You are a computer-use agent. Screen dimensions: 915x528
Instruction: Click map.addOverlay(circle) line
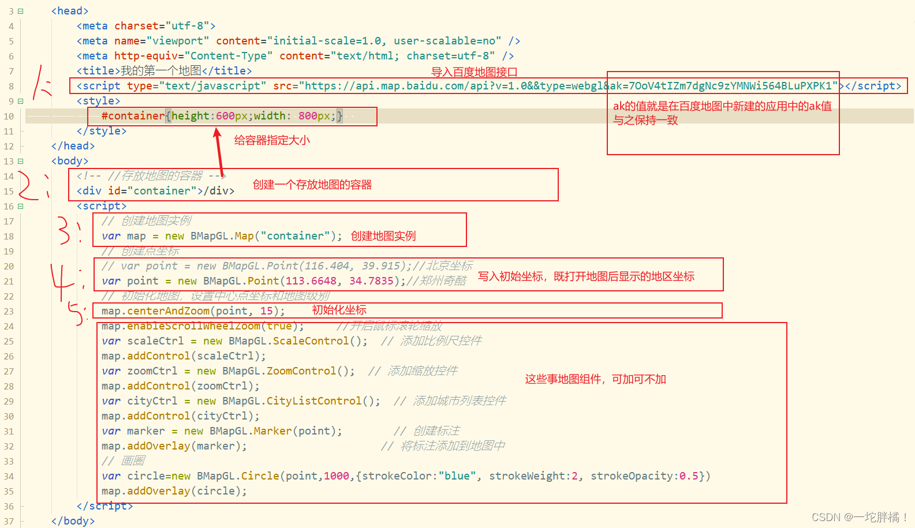pyautogui.click(x=174, y=491)
